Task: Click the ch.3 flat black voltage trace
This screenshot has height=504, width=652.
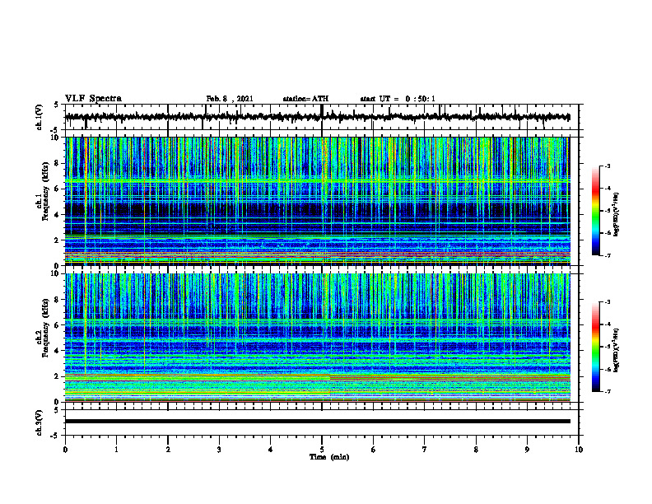Action: click(x=318, y=422)
